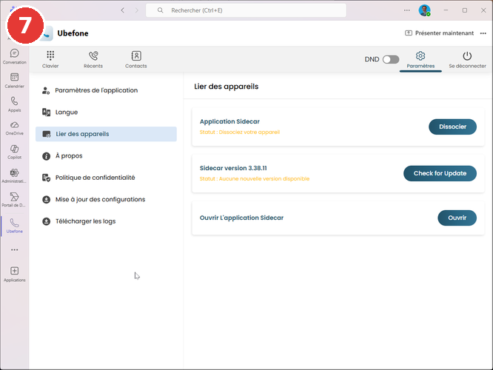Open Teams title bar more options ellipsis

pos(407,10)
